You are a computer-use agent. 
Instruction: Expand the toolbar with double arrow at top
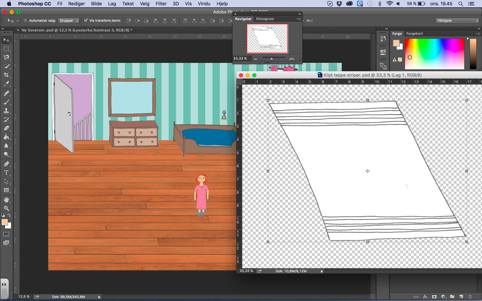tap(3, 29)
